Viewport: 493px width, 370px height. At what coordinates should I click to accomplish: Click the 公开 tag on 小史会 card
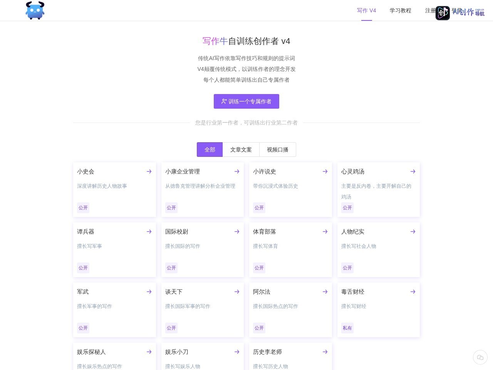pos(83,208)
